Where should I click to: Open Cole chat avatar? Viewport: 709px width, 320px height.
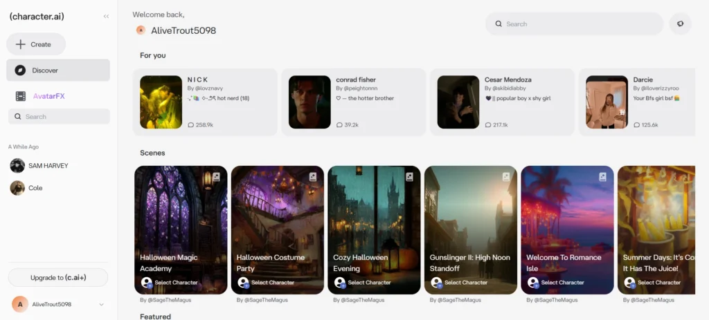point(17,188)
